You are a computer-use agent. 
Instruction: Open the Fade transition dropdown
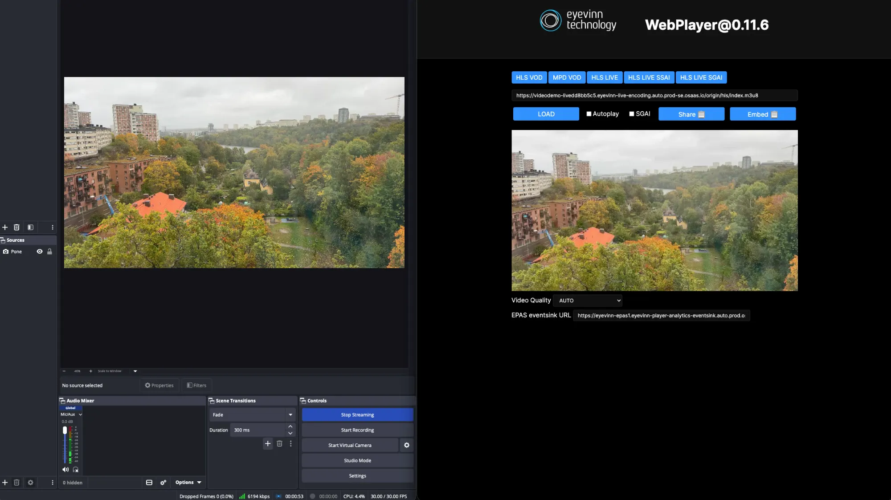(252, 415)
